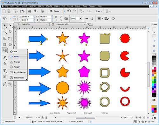Open the File menu
This screenshot has height=125, width=159.
click(7, 6)
